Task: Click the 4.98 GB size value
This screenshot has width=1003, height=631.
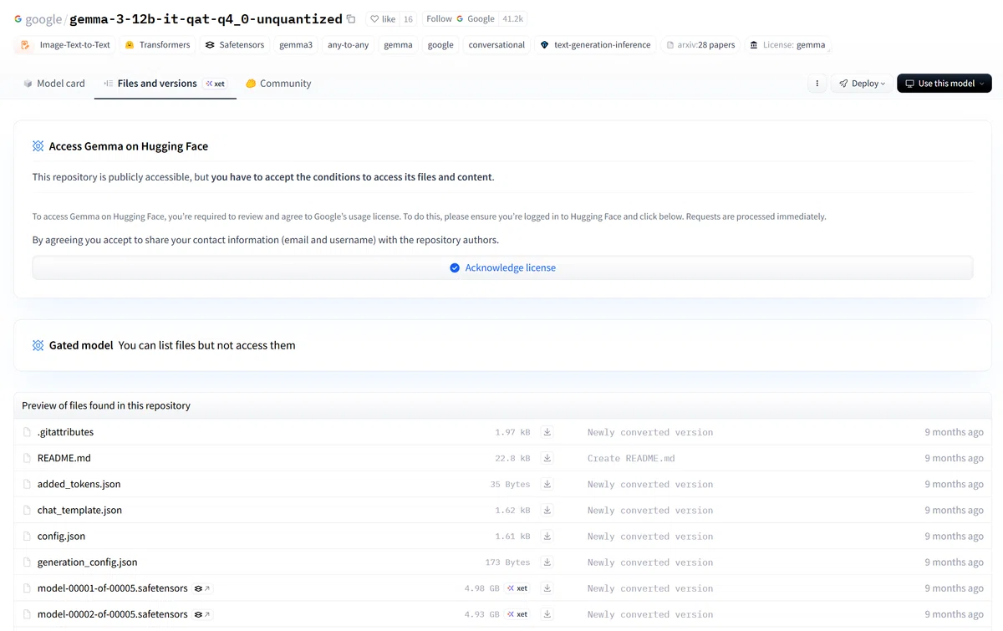Action: point(482,588)
